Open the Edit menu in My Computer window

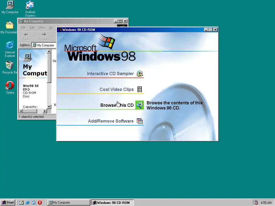coord(32,27)
